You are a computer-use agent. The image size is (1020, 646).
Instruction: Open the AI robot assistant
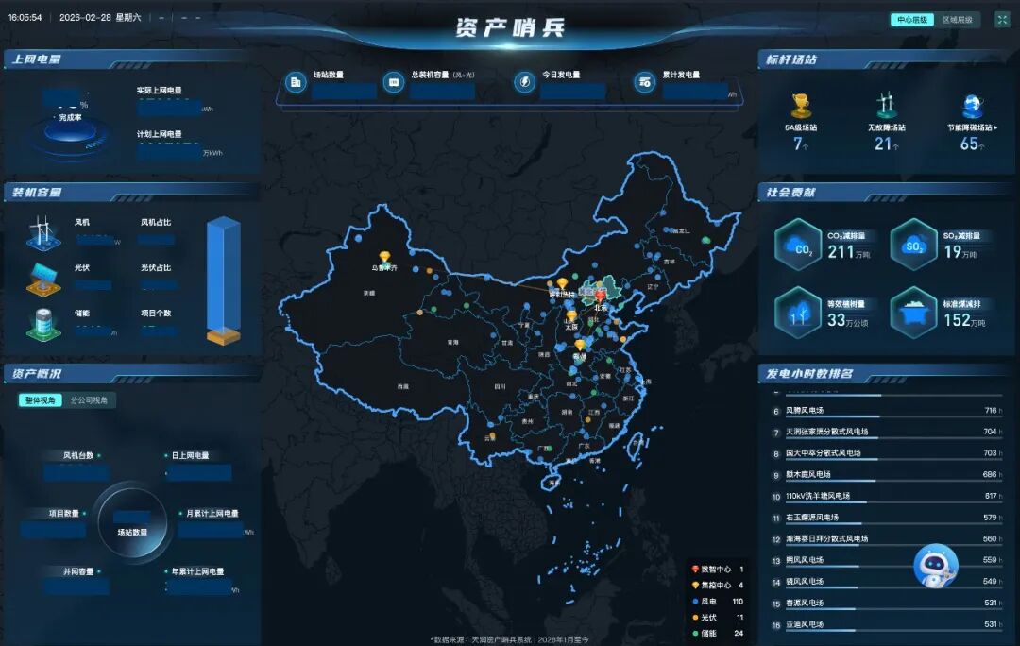pos(933,564)
